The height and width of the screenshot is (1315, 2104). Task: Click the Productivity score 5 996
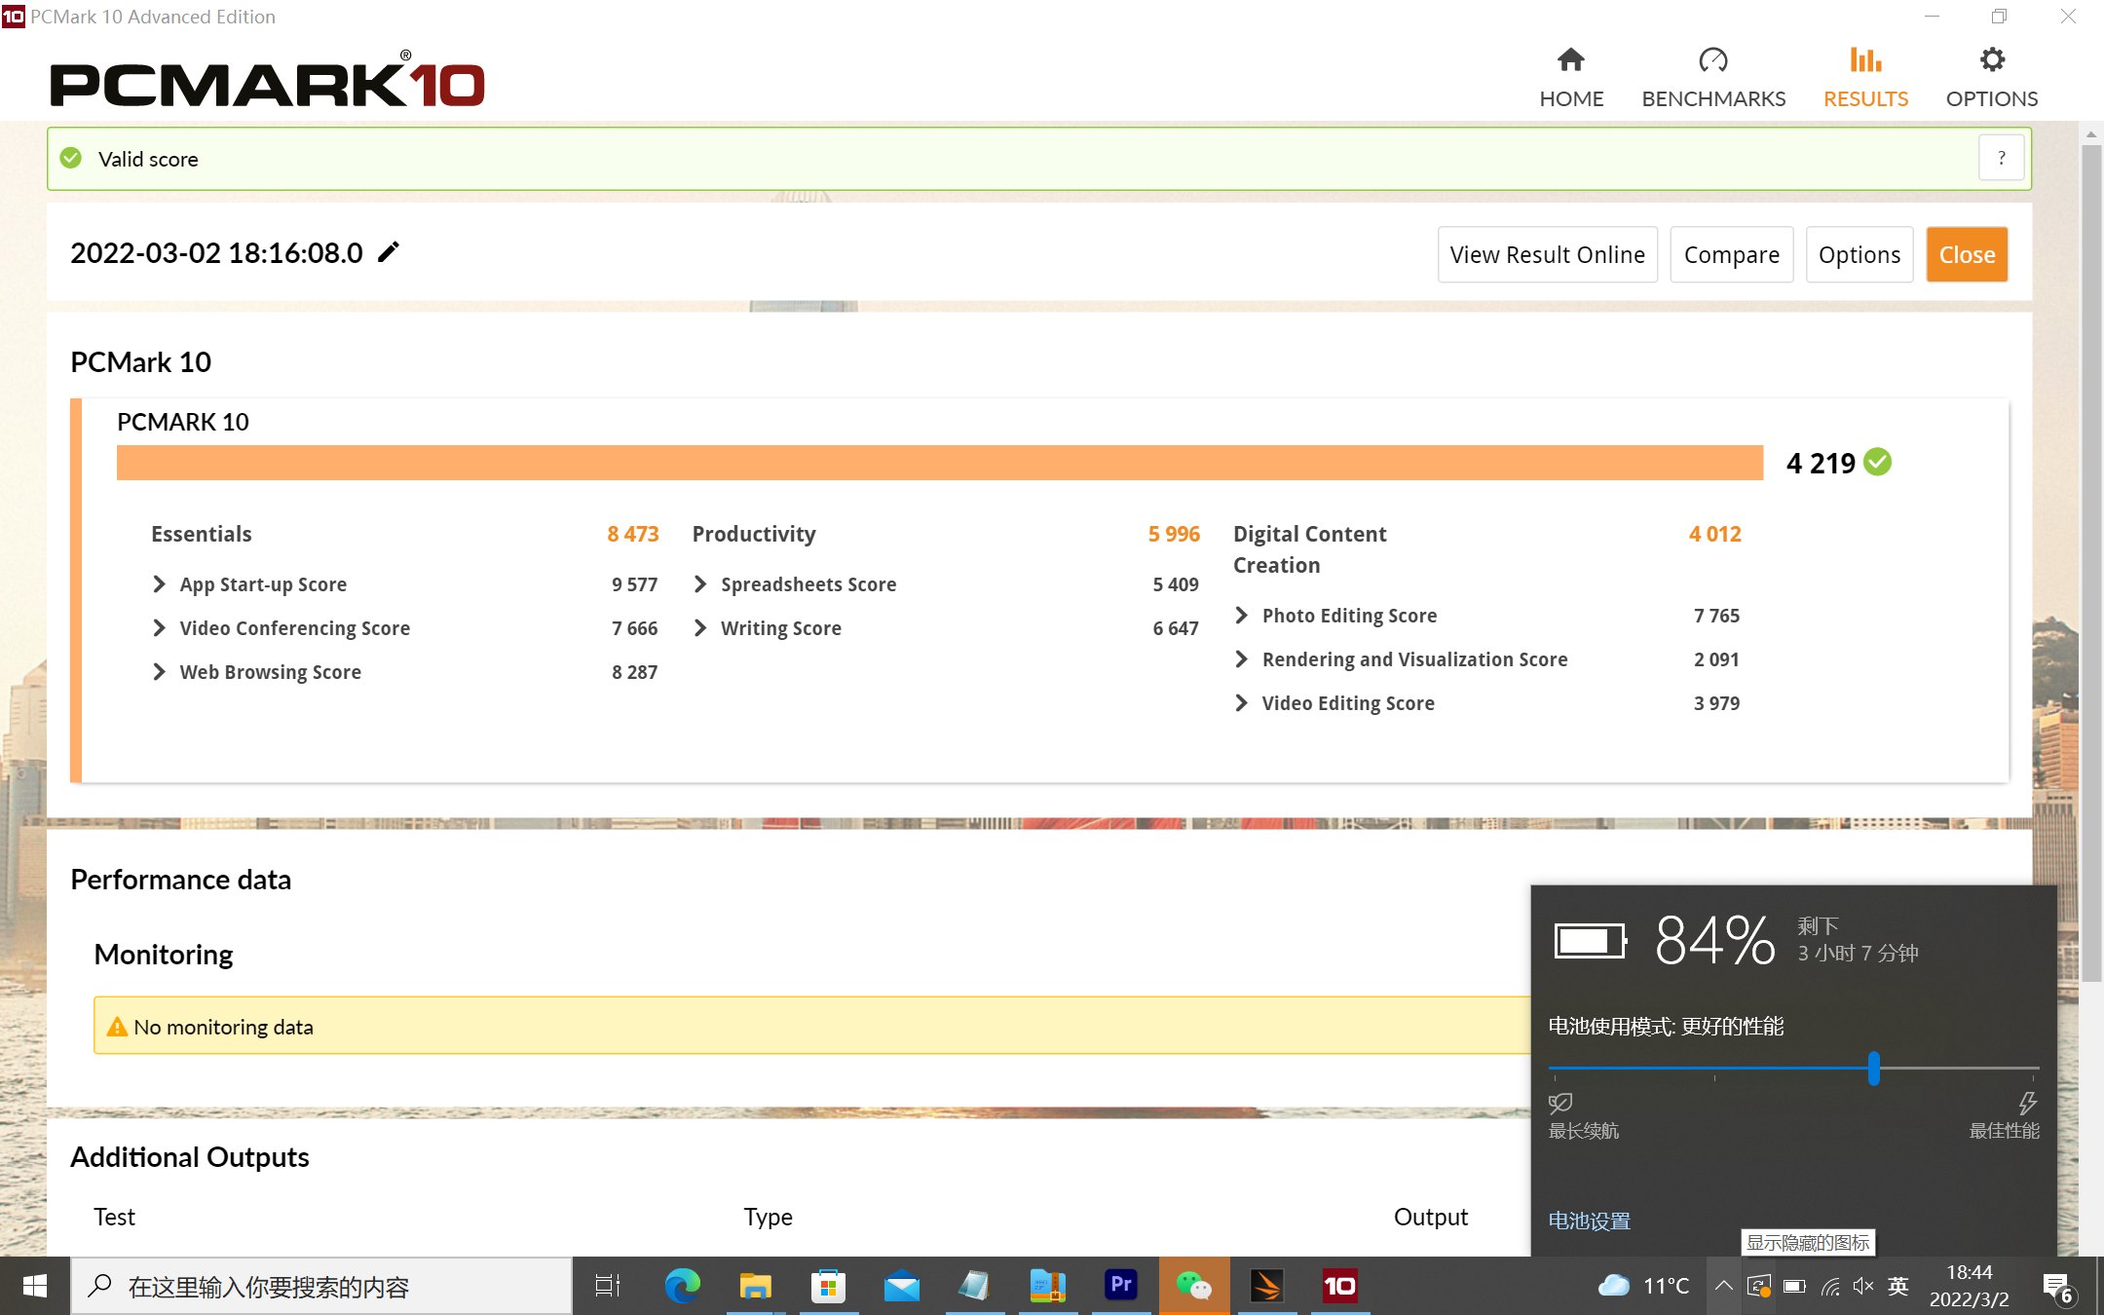pos(1174,534)
